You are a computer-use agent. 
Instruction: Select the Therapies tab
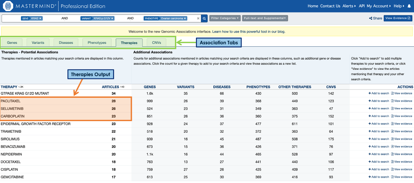pos(129,42)
